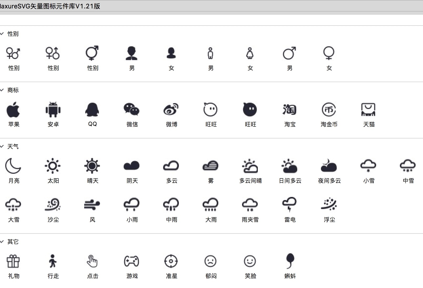Click the 淘金币 coin icon
Viewport: 423px width, 288px height.
tap(329, 110)
